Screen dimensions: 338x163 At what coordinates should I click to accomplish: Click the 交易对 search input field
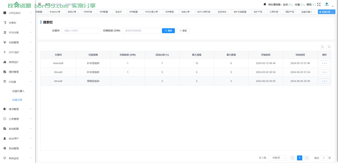point(81,31)
